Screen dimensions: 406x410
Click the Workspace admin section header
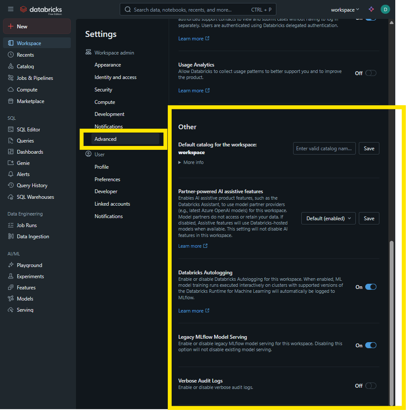[x=110, y=52]
